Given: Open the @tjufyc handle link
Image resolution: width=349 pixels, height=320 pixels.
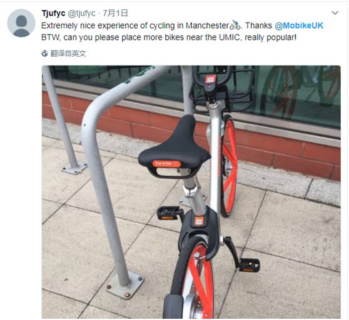Looking at the screenshot, I should pos(81,14).
